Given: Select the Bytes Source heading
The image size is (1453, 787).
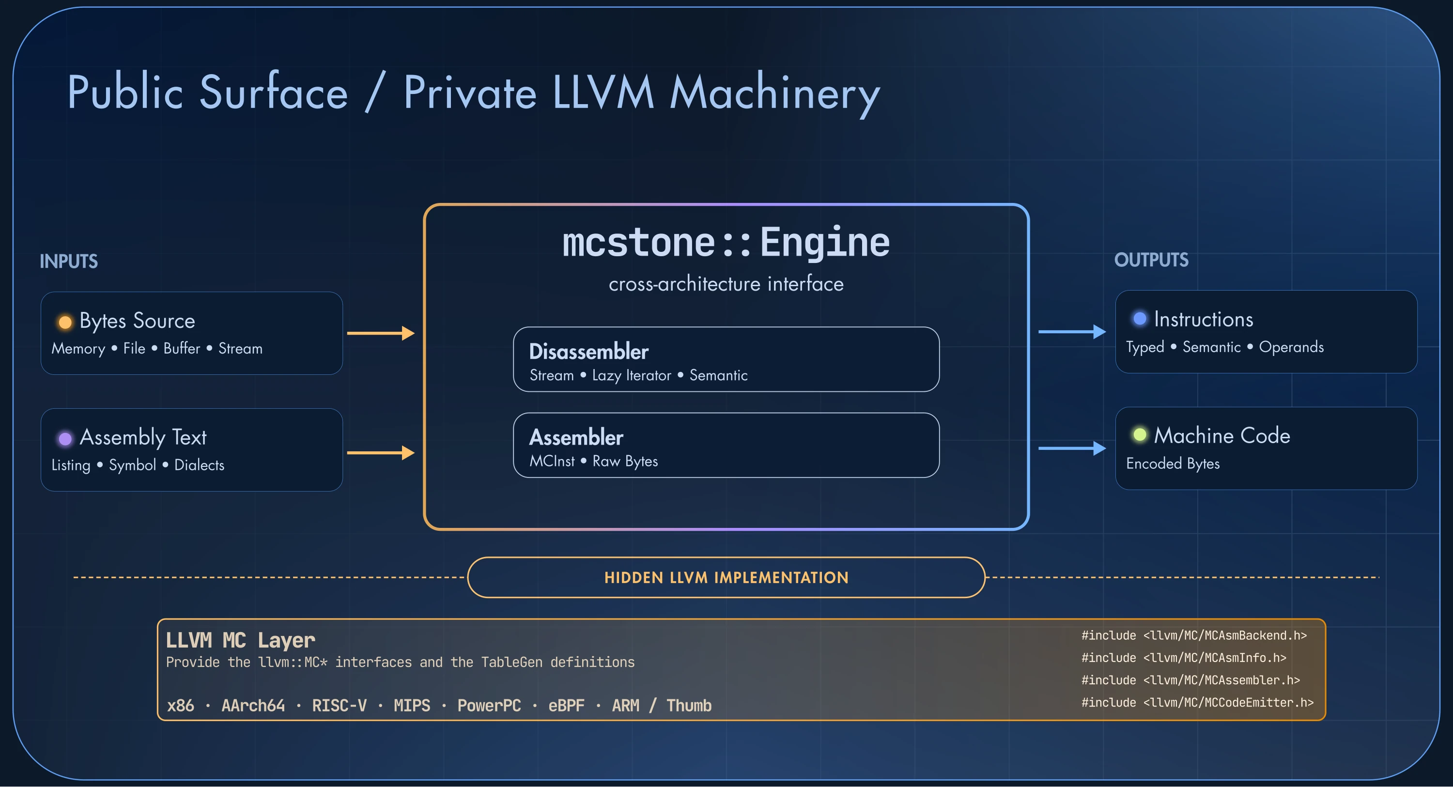Looking at the screenshot, I should click(x=137, y=321).
